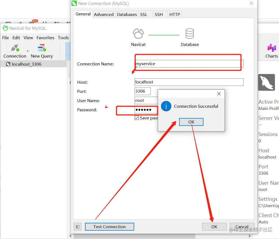This screenshot has height=239, width=279.
Task: Click OK in the Connection Successful dialog
Action: click(x=191, y=122)
